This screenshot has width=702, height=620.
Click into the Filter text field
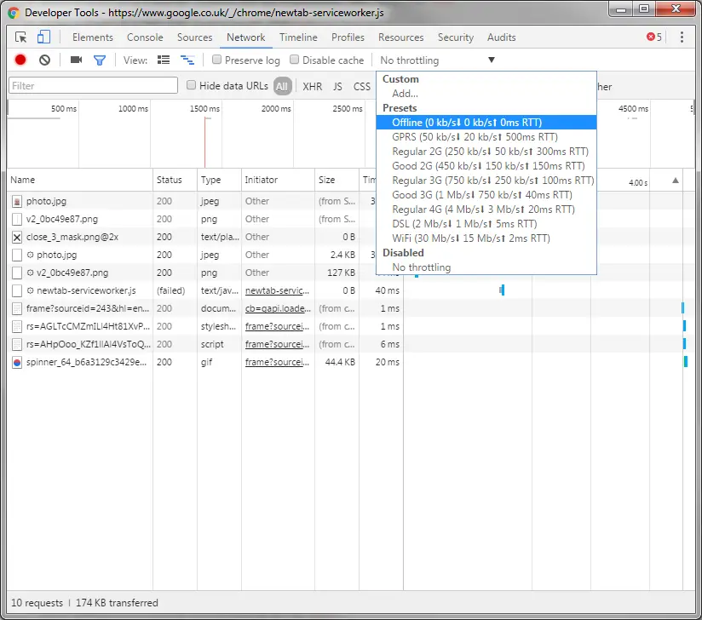(93, 86)
